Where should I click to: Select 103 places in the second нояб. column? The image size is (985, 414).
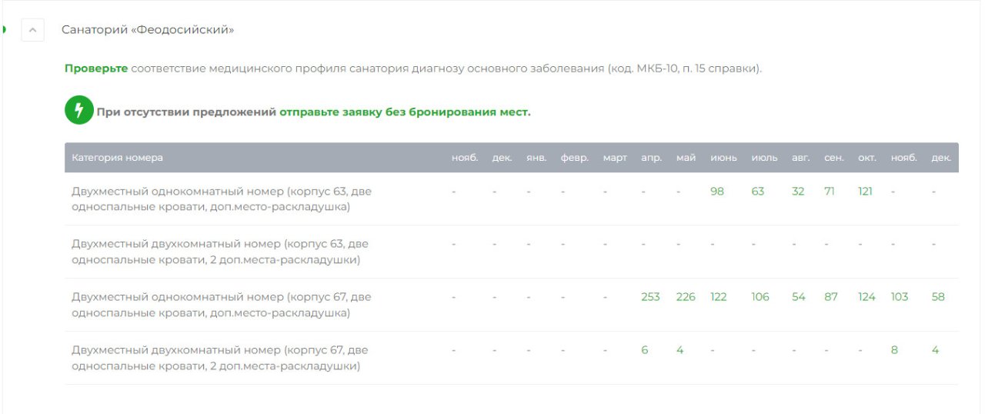coord(900,297)
